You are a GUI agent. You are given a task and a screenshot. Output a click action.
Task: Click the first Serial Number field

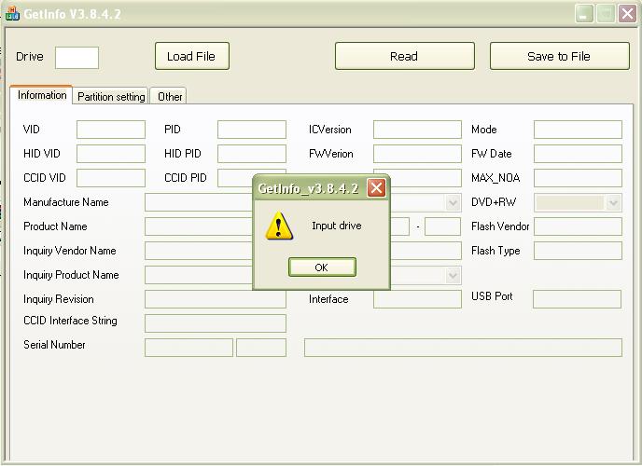click(188, 348)
